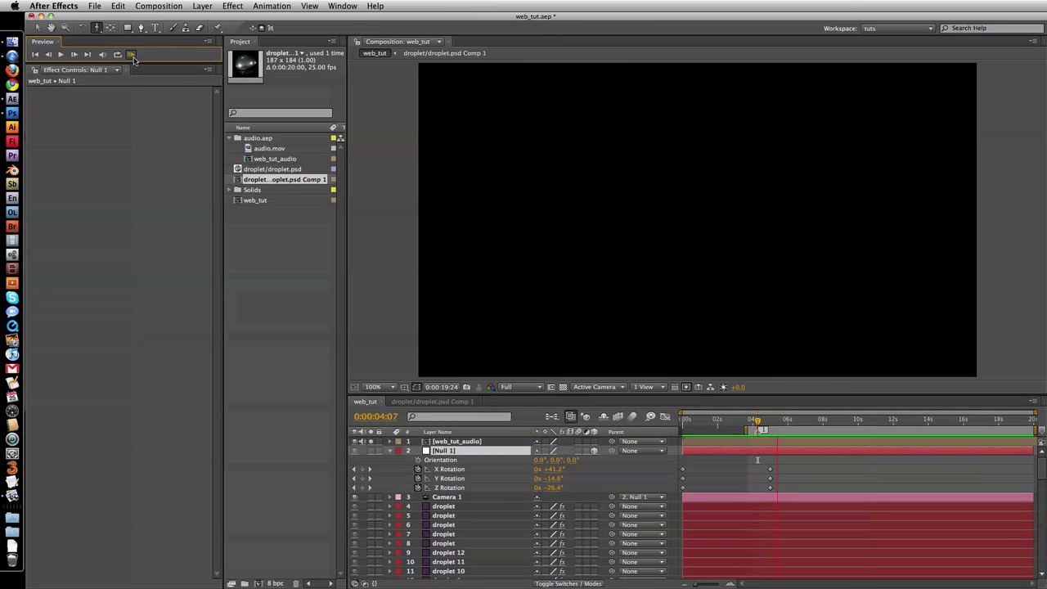Hide the Camera 1 layer
The height and width of the screenshot is (589, 1047).
tap(355, 497)
